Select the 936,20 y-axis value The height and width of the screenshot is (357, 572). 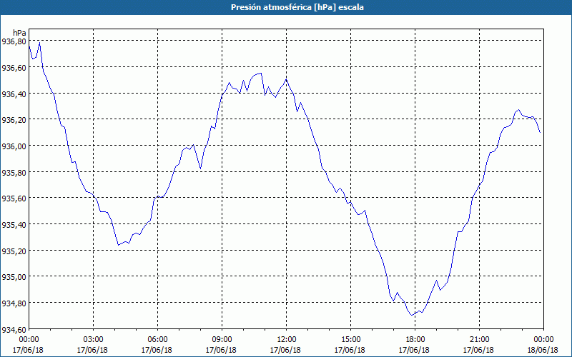pos(14,120)
